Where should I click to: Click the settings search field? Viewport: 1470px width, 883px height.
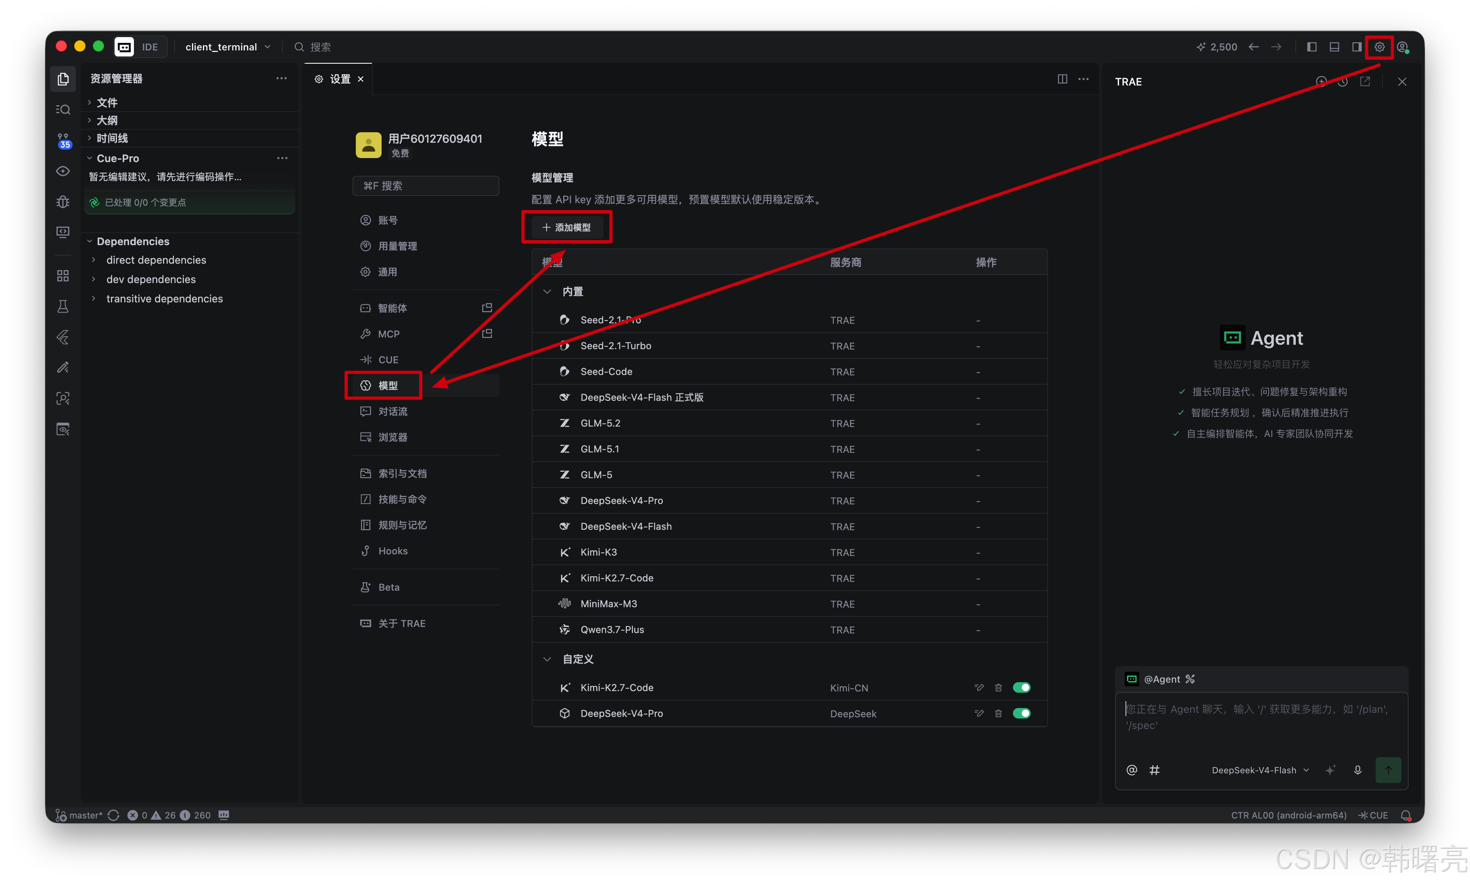click(426, 185)
